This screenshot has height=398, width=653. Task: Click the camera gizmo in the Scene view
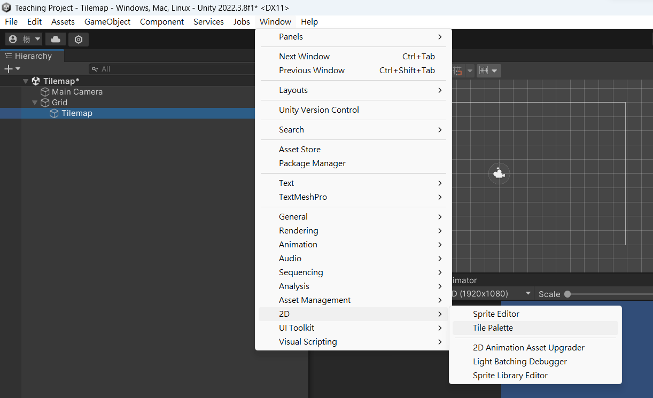[x=499, y=173]
